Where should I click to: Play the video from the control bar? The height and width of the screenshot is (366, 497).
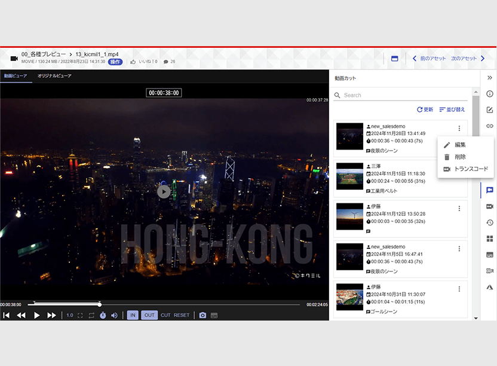37,315
